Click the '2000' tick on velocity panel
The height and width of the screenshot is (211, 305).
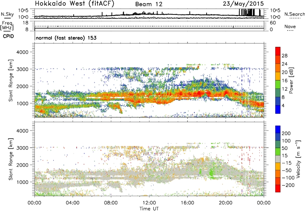coord(22,165)
